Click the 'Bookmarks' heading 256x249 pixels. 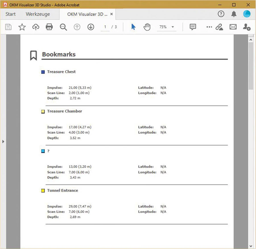(59, 55)
